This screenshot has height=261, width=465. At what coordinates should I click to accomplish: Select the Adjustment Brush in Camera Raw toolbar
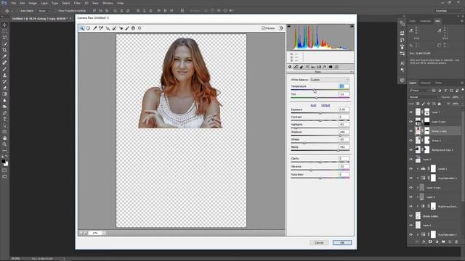pyautogui.click(x=127, y=28)
